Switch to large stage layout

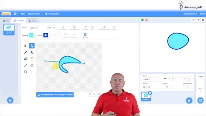point(198,20)
